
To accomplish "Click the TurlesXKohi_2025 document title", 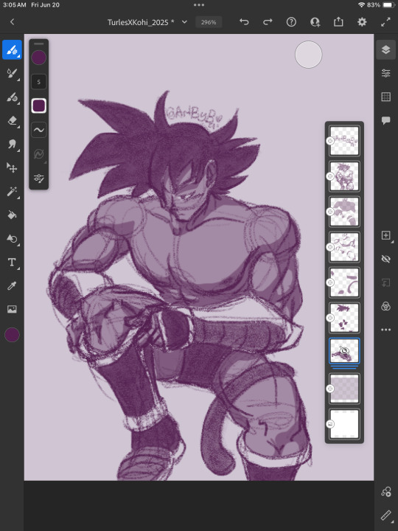I will [x=141, y=22].
